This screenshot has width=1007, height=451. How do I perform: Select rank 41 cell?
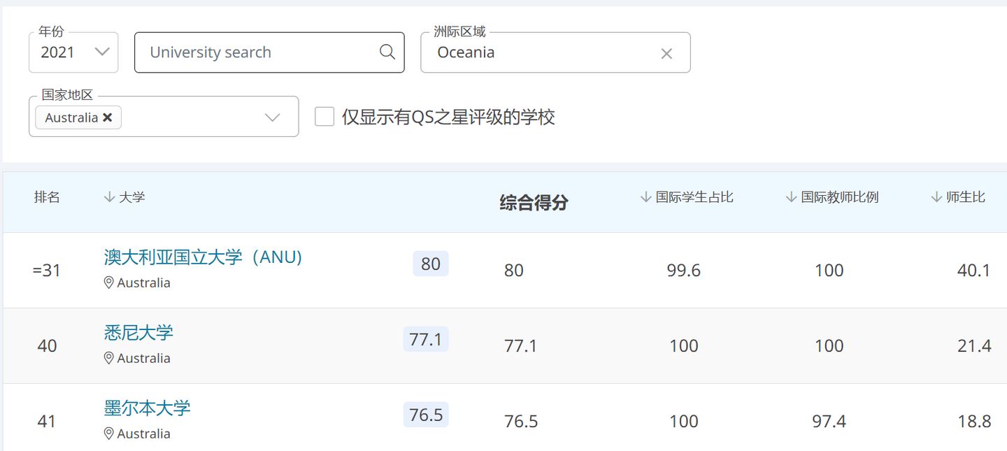47,422
